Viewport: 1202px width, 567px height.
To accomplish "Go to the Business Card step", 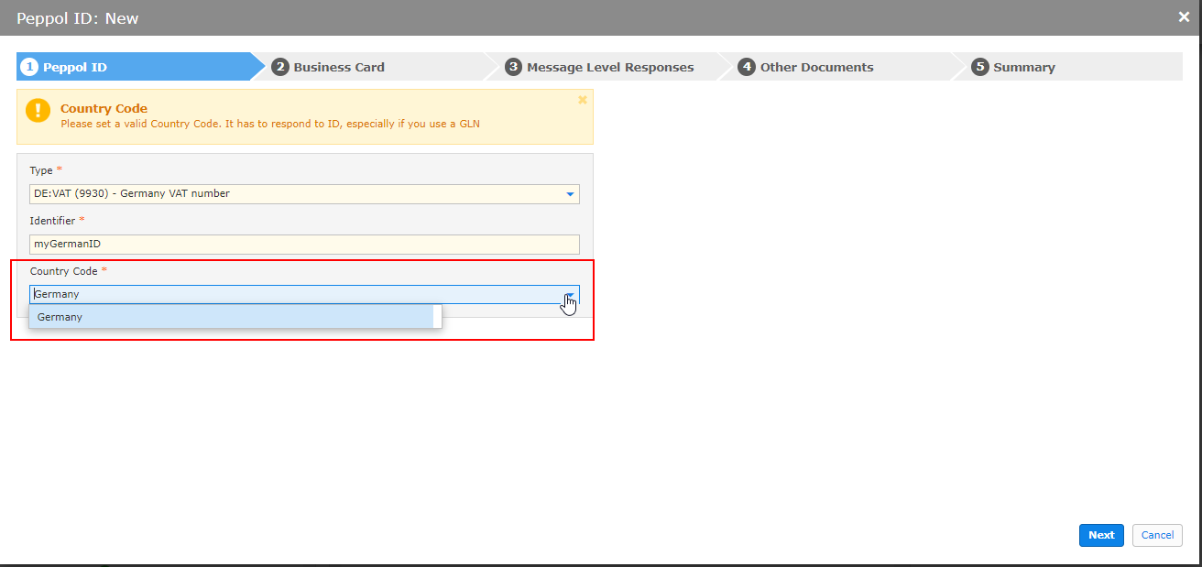I will click(339, 67).
